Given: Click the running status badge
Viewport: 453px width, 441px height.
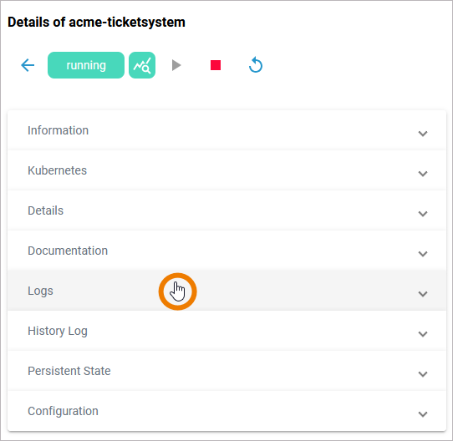Looking at the screenshot, I should coord(86,65).
